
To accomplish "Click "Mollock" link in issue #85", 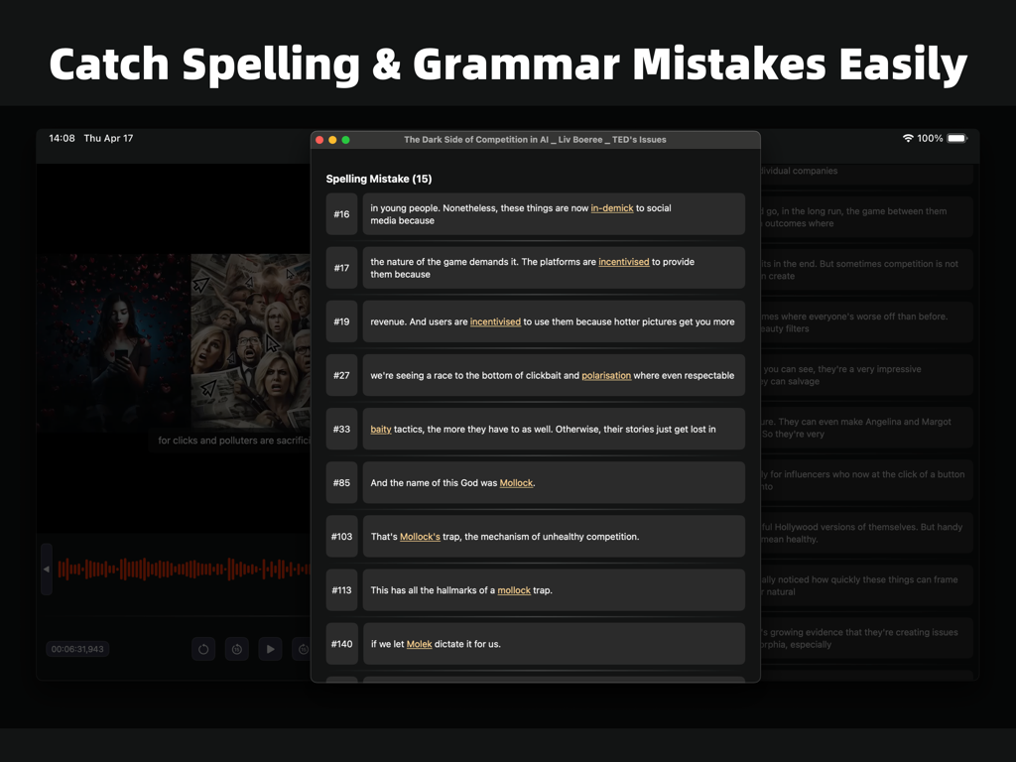I will point(516,482).
